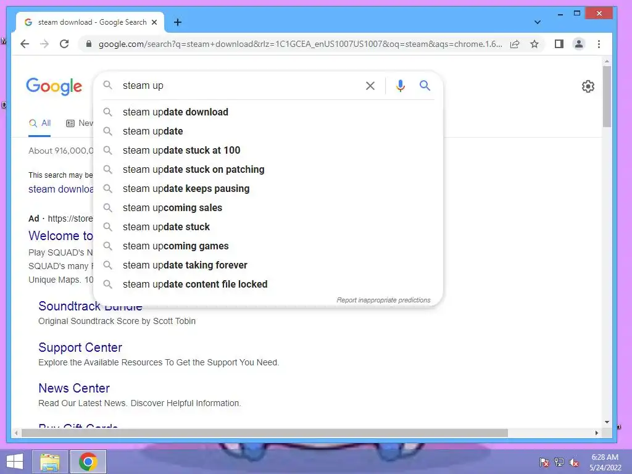Open File Explorer from the taskbar
The width and height of the screenshot is (632, 474).
[x=50, y=462]
